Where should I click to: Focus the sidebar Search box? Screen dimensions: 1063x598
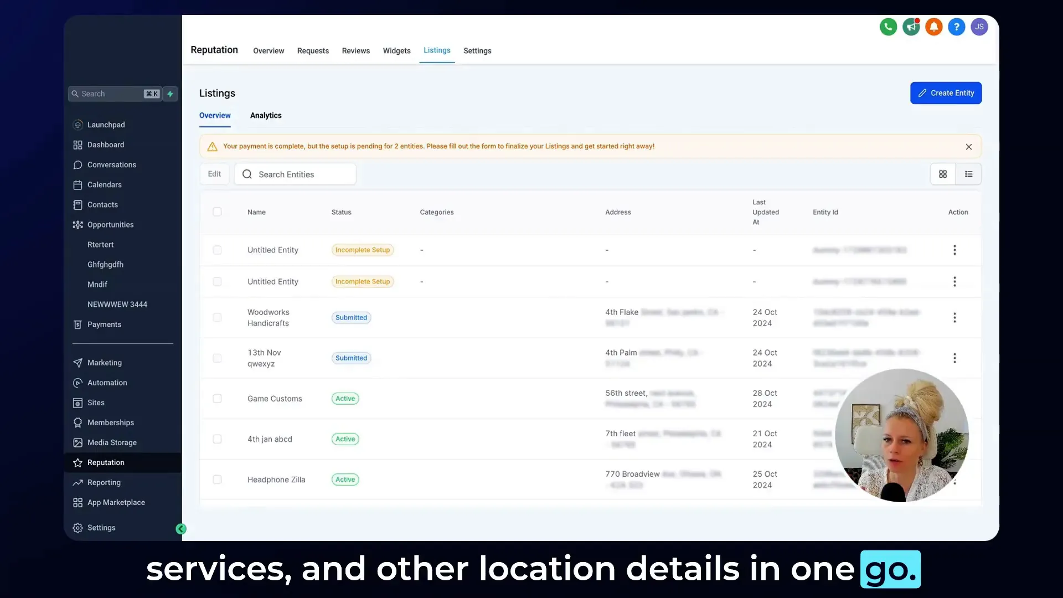[115, 94]
